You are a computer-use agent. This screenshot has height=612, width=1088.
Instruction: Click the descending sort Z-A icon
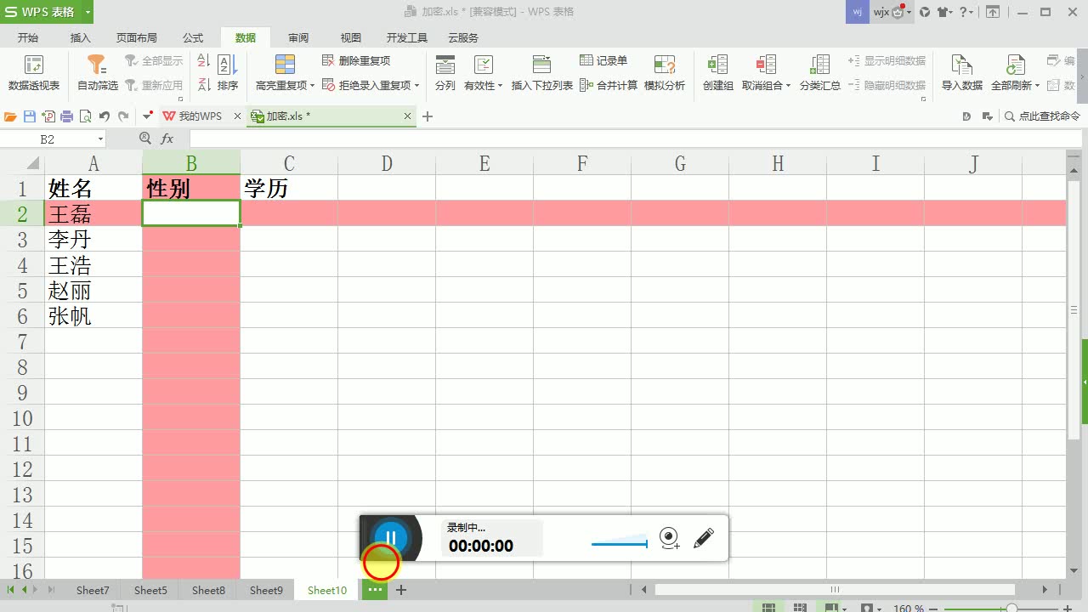pos(204,85)
